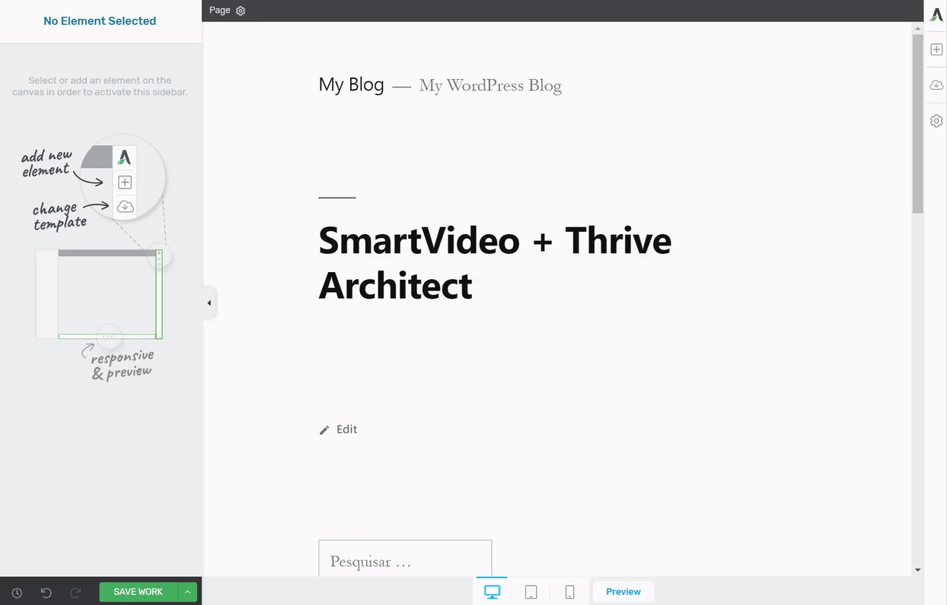Click the SAVE WORK button
The width and height of the screenshot is (947, 605).
pos(139,592)
